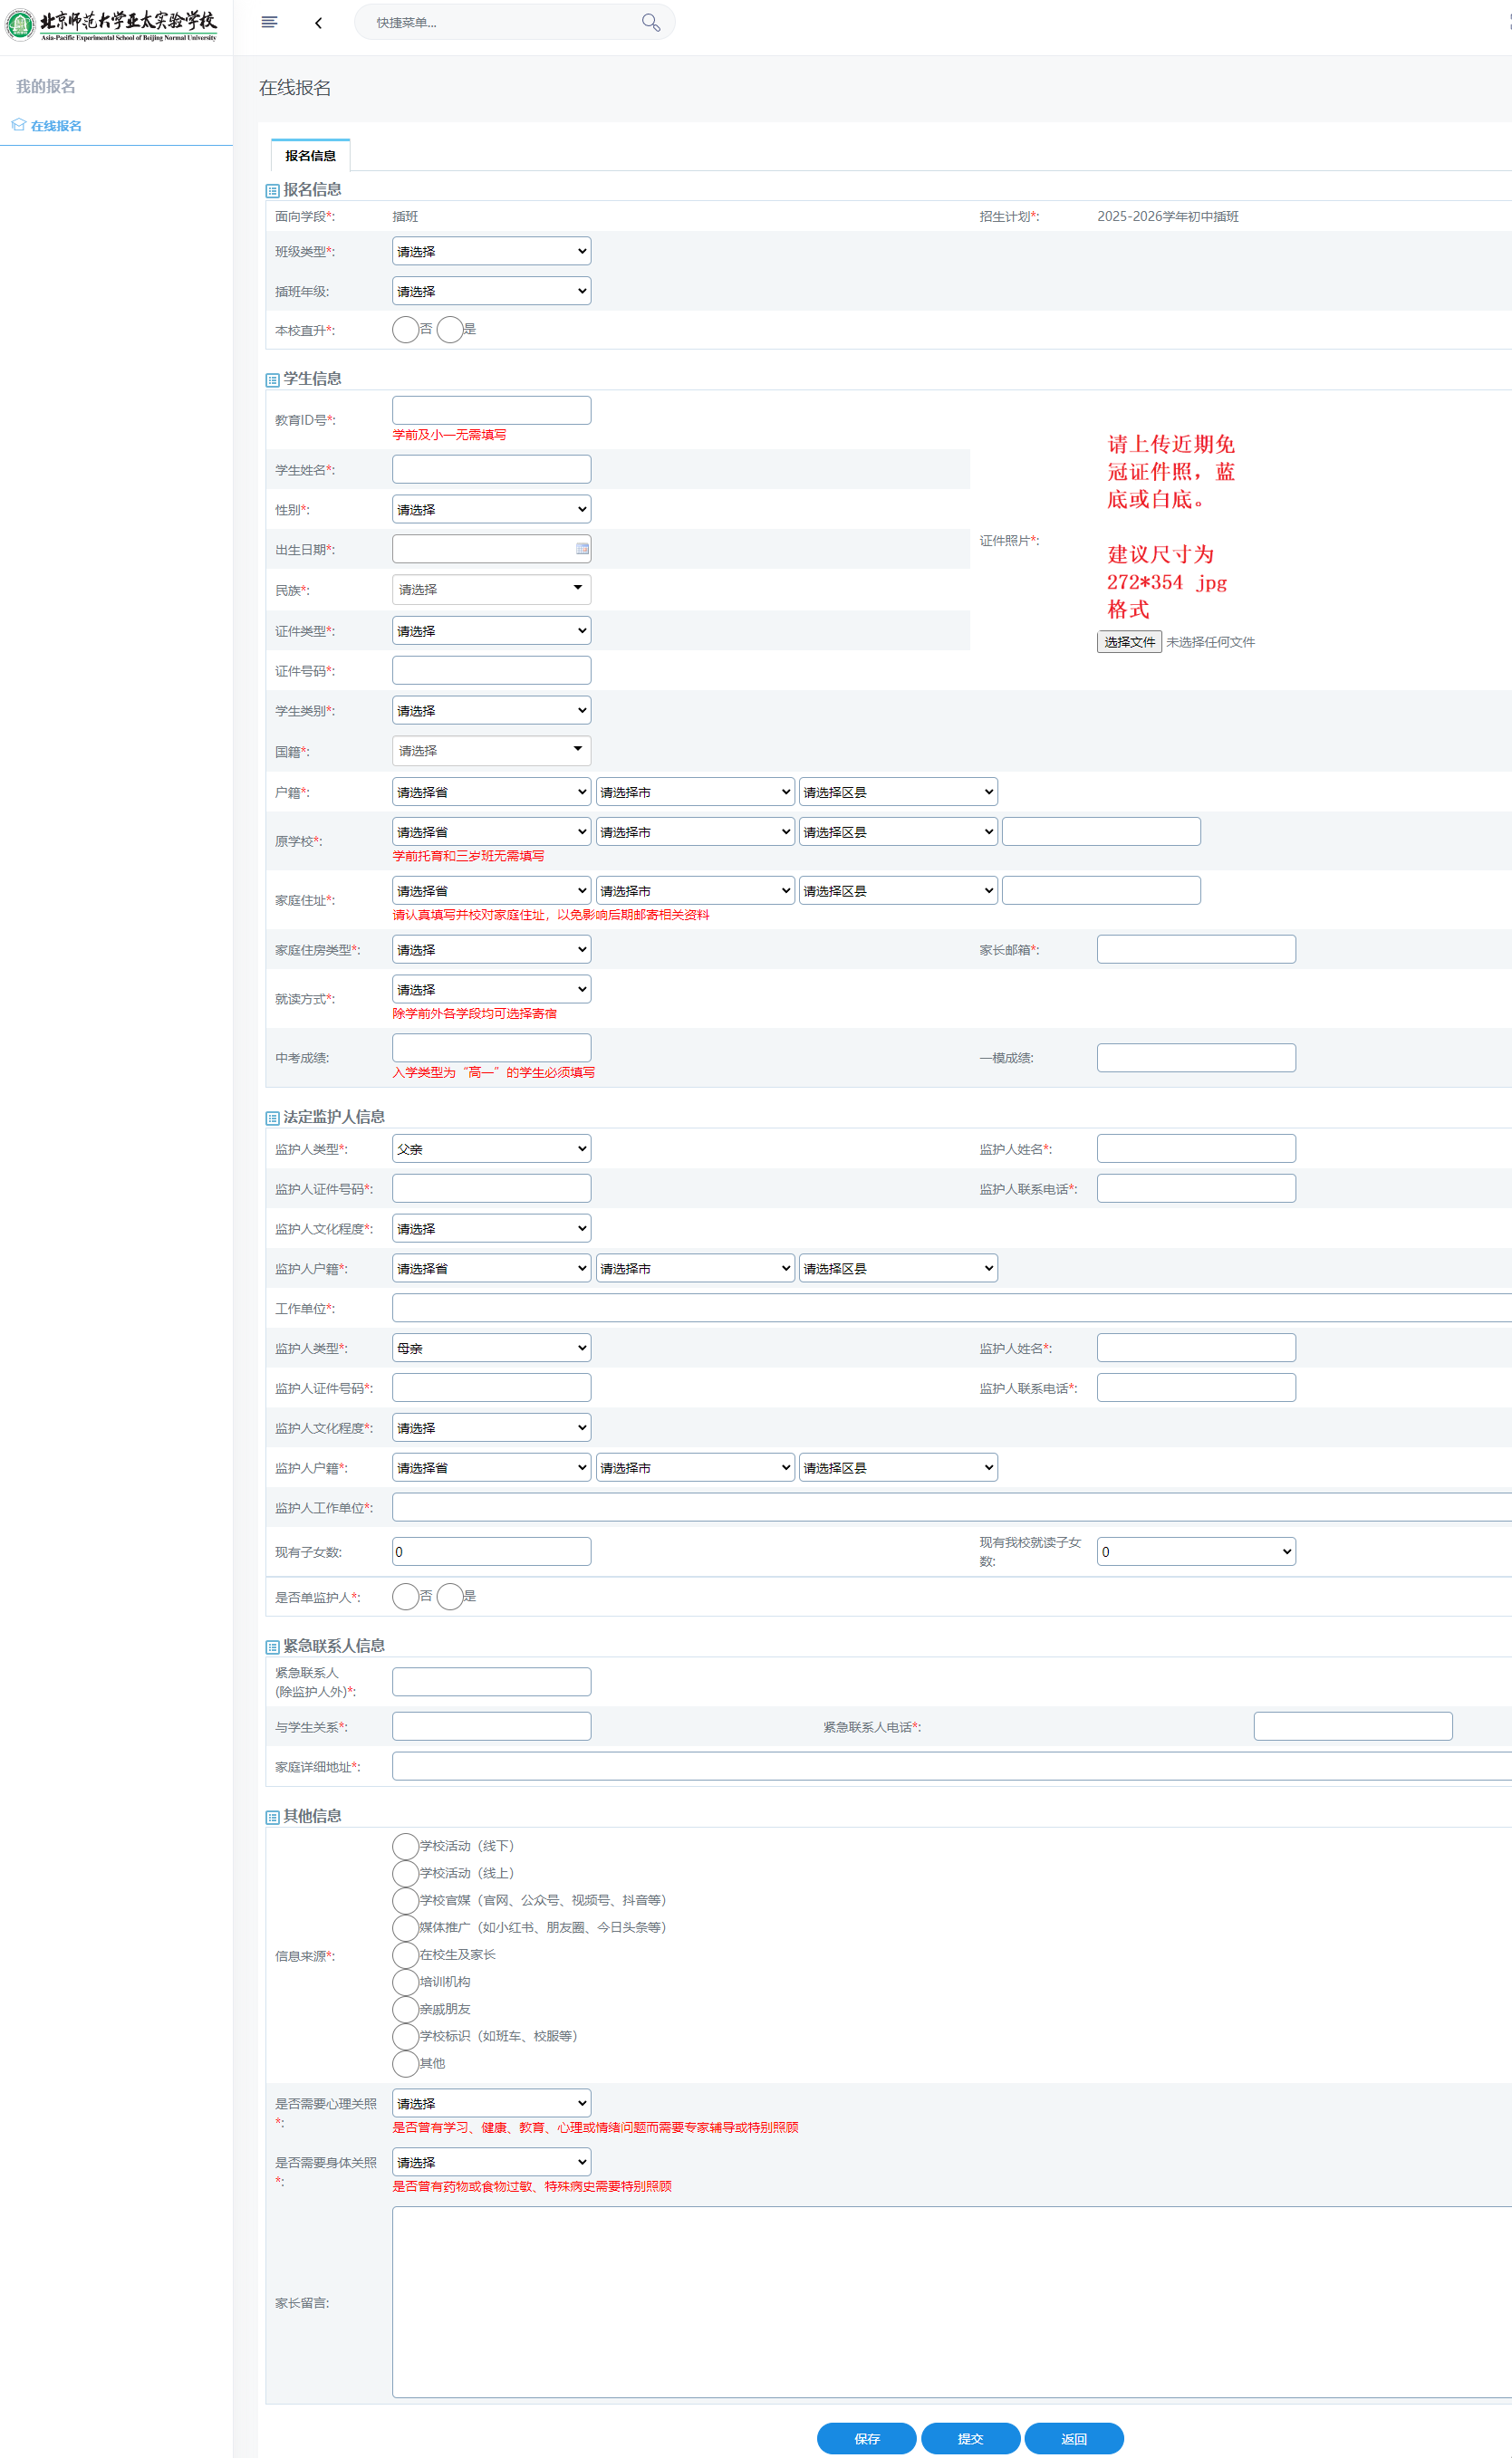
Task: Click the 学生姓名 input field
Action: pyautogui.click(x=491, y=470)
